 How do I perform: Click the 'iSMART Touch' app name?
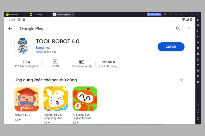pyautogui.click(x=23, y=115)
